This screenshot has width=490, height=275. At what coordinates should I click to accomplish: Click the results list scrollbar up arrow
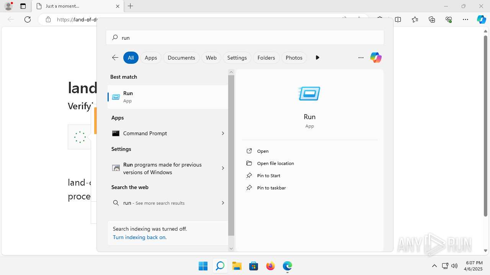[231, 72]
